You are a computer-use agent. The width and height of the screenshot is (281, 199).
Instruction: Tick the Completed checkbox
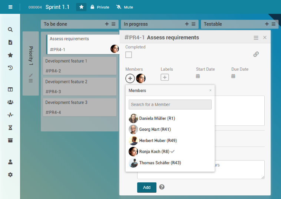point(129,55)
